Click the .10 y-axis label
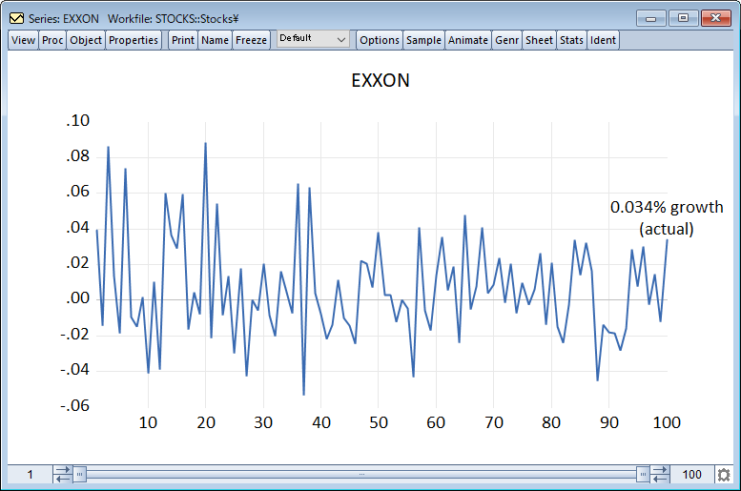The image size is (741, 491). (x=77, y=120)
